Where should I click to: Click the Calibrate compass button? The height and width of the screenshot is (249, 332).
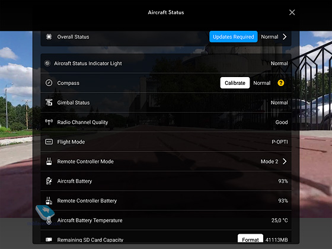tap(235, 83)
